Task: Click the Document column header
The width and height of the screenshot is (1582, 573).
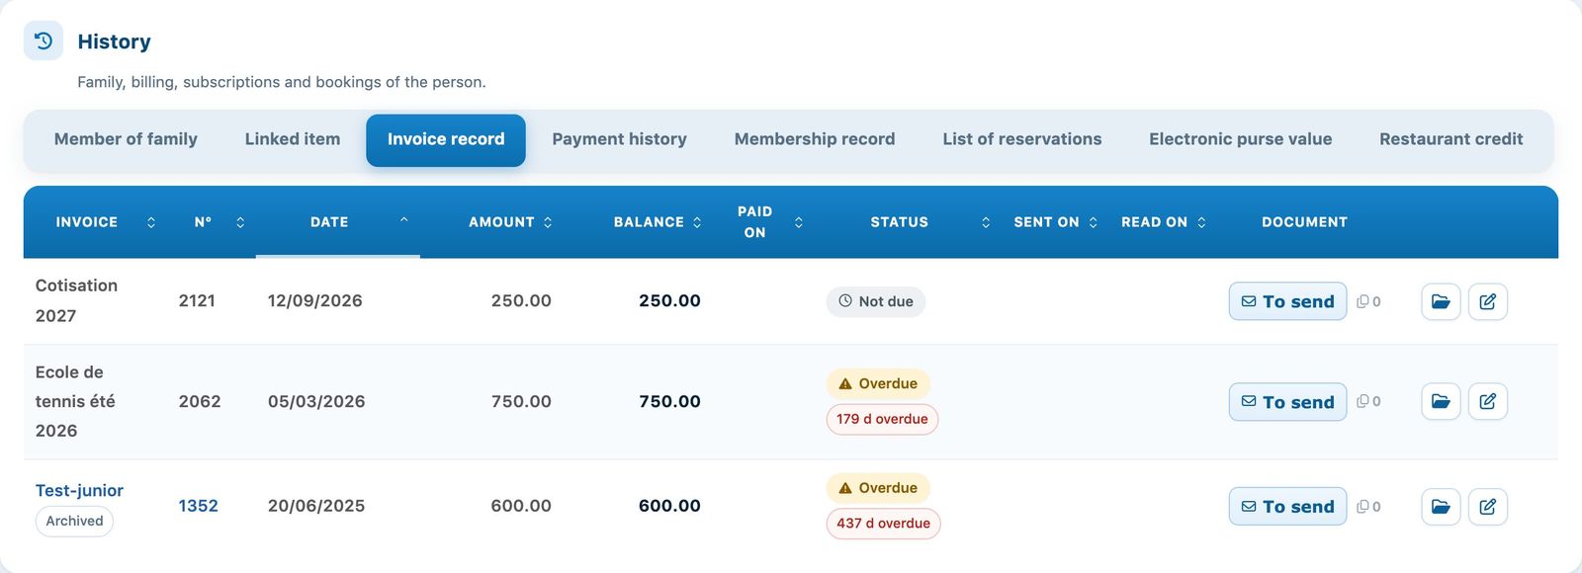Action: [x=1304, y=222]
